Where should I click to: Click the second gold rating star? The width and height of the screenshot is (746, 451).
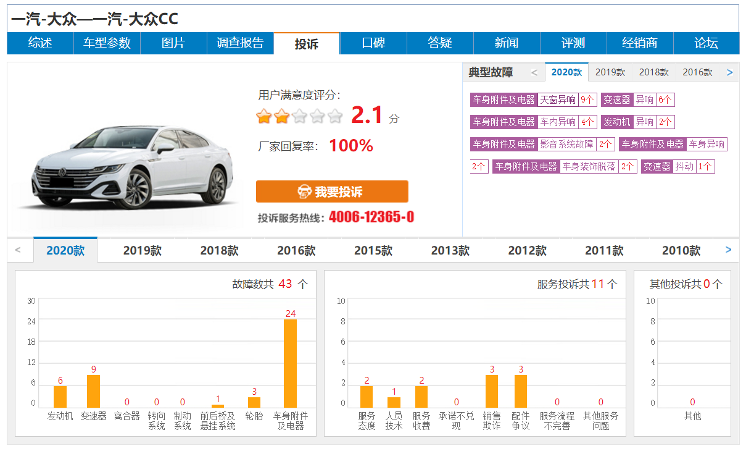tap(282, 116)
